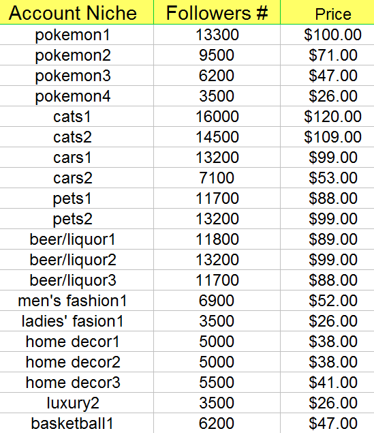
Task: Click the ladies' fasion1 cell
Action: (76, 321)
